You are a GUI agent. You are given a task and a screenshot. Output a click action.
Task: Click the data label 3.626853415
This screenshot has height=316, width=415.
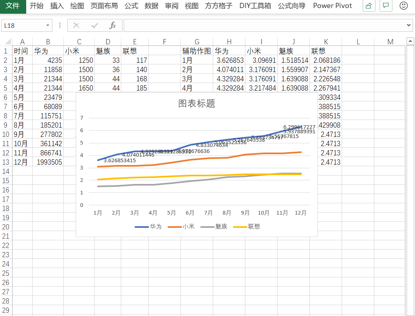click(120, 160)
